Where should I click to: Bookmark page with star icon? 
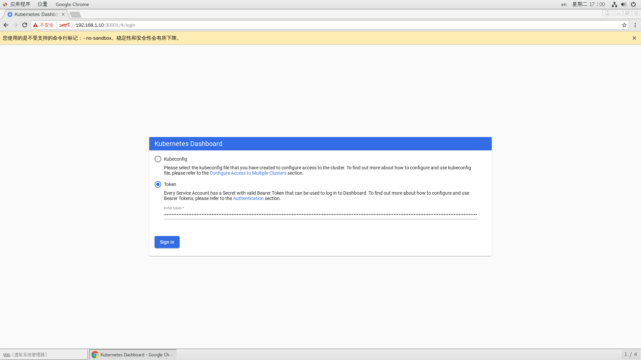(624, 25)
